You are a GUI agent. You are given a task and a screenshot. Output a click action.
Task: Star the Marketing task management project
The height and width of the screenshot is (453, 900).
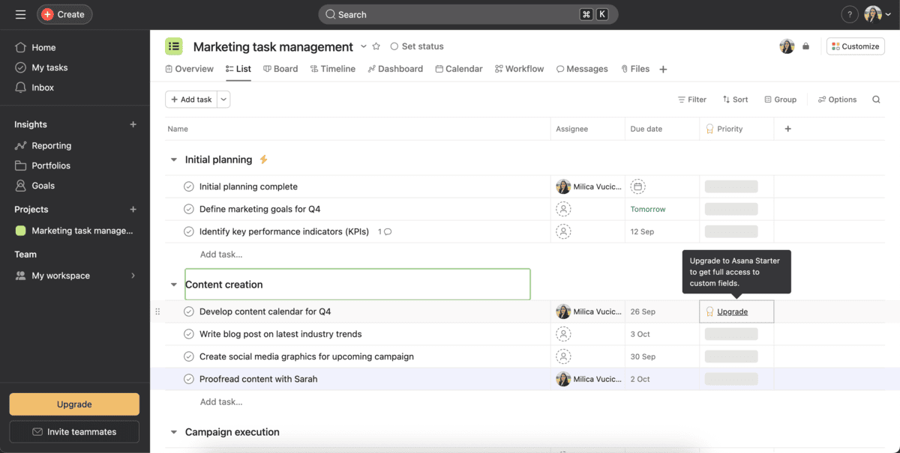pos(376,46)
